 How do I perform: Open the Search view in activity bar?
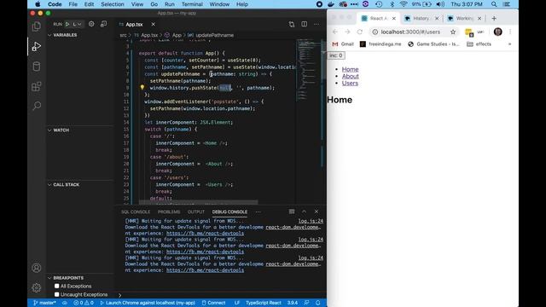point(36,106)
